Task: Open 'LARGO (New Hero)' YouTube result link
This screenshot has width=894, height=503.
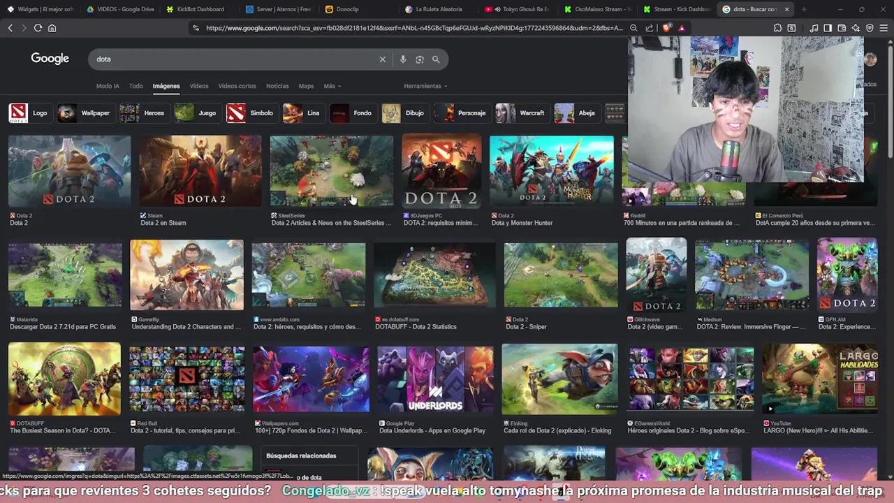Action: point(819,431)
